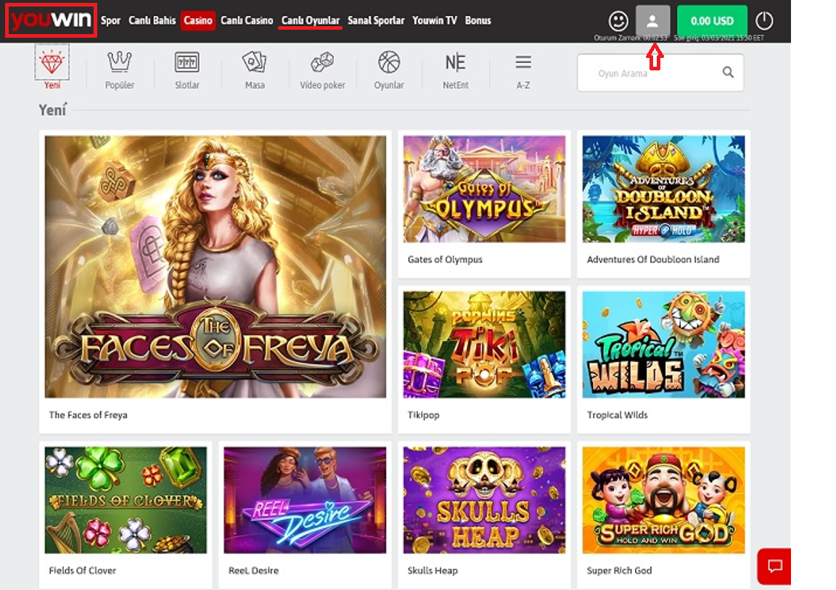The height and width of the screenshot is (590, 836).
Task: Click the "Tikipop" title text
Action: tap(423, 414)
